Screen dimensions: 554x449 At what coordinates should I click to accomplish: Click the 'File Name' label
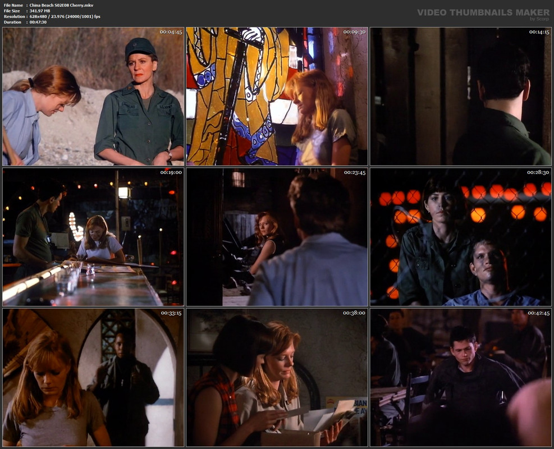tap(13, 5)
